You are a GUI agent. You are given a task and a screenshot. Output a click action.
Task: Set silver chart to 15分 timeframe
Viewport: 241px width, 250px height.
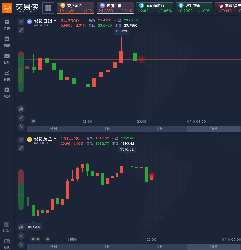[x=213, y=129]
